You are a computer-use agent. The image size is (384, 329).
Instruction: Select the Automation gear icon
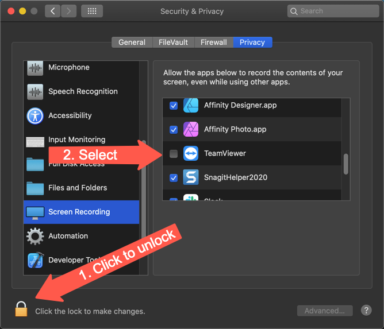tap(35, 236)
